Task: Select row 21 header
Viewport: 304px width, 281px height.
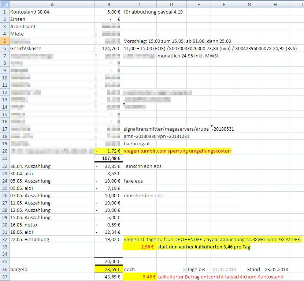Action: click(x=4, y=158)
